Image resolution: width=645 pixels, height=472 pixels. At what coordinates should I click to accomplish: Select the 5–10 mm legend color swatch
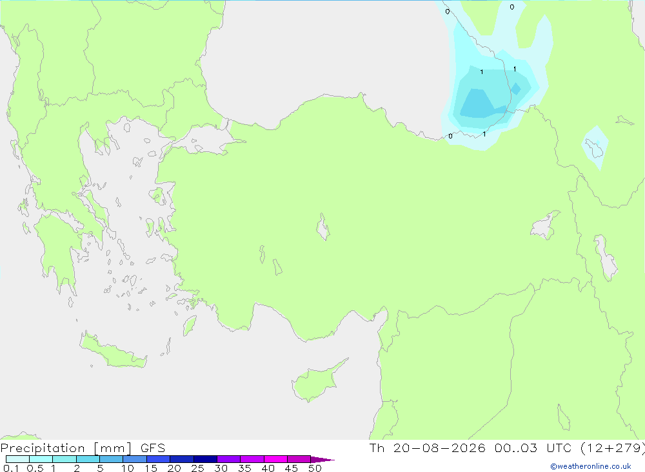click(112, 459)
